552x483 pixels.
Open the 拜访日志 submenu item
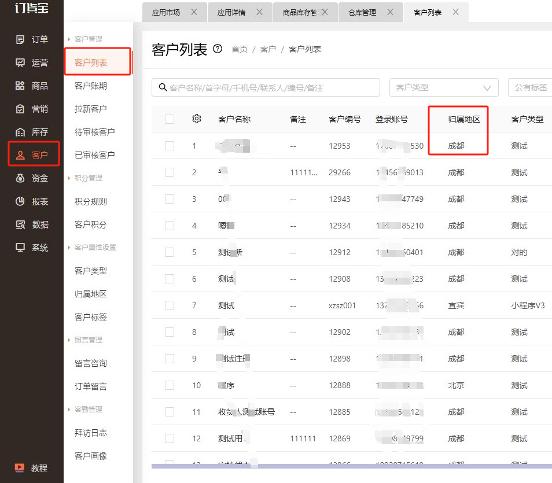(91, 433)
